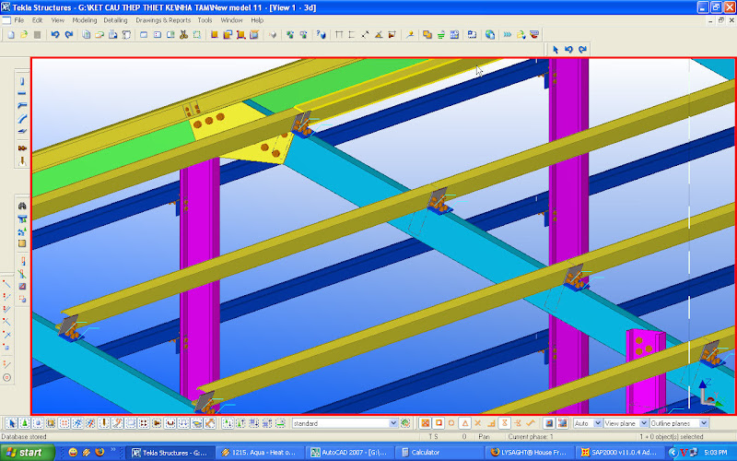This screenshot has height=461, width=737.
Task: Click the binoculars component catalog icon
Action: [x=22, y=206]
